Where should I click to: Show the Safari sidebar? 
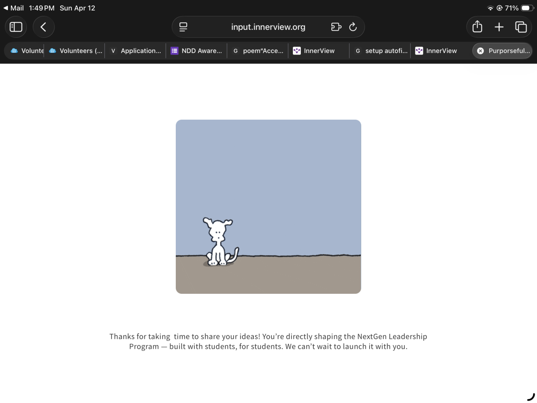click(x=16, y=27)
